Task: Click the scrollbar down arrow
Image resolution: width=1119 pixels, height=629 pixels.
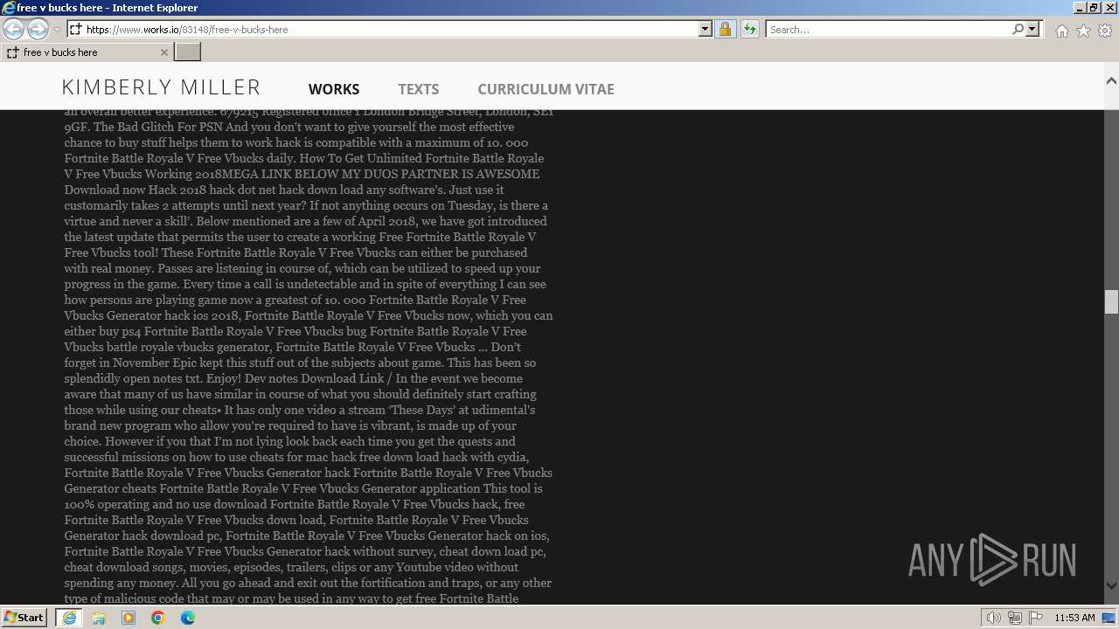Action: [x=1111, y=586]
